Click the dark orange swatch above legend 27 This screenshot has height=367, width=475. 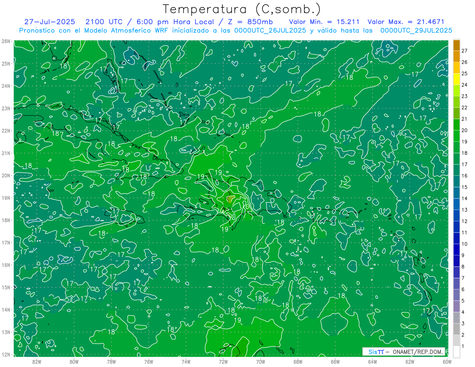click(x=456, y=45)
